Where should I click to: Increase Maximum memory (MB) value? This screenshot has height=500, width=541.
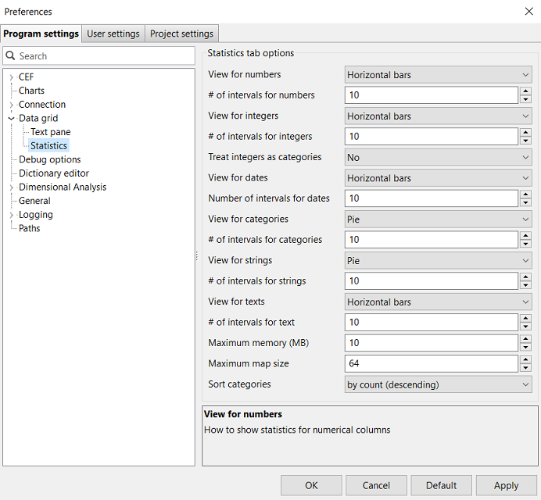pyautogui.click(x=525, y=339)
